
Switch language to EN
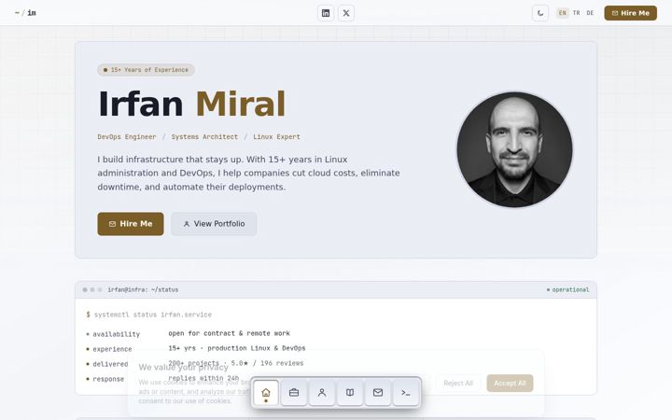click(x=562, y=13)
